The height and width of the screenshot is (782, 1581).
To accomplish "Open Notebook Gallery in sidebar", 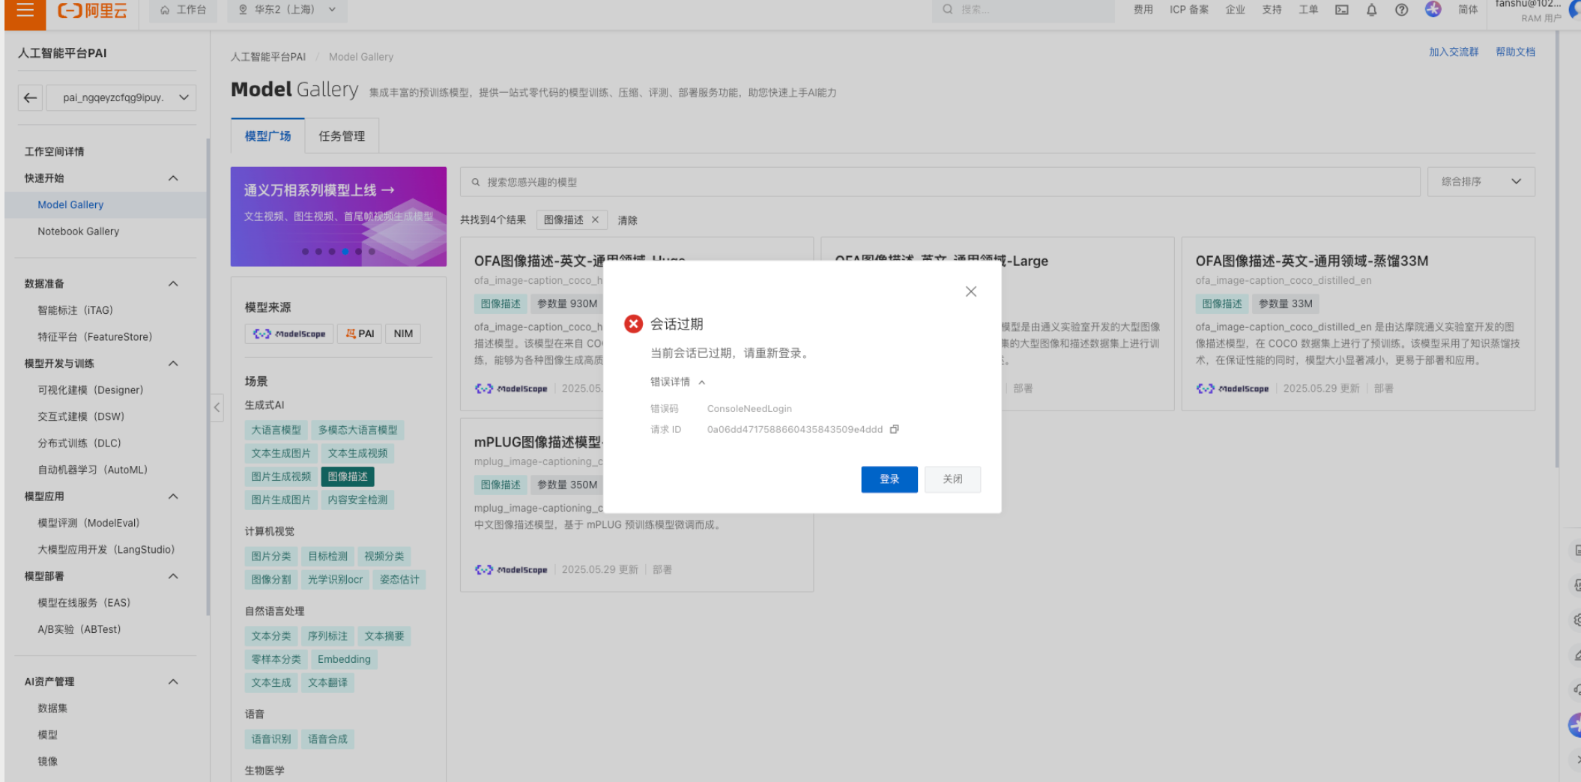I will point(78,231).
